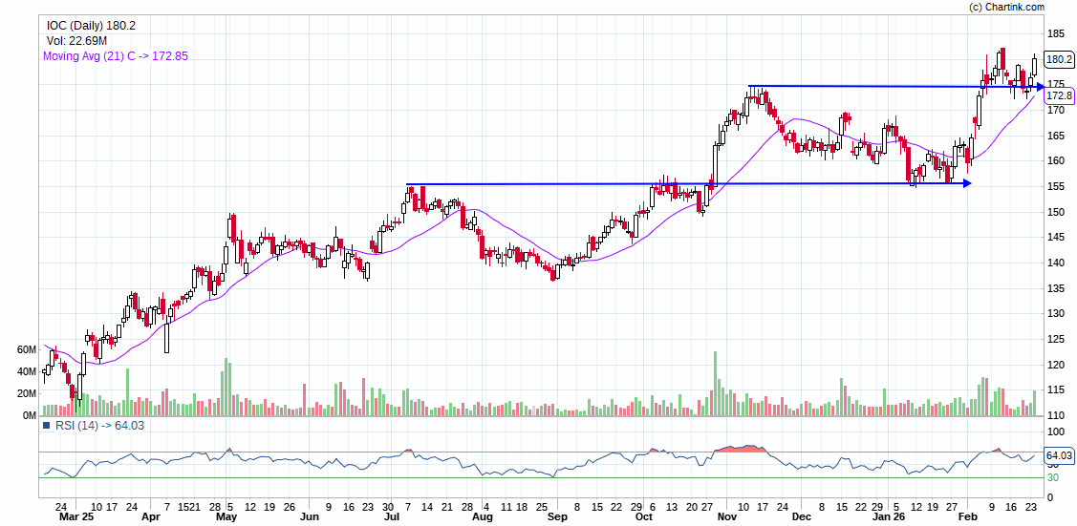This screenshot has width=1077, height=526.
Task: Click the (c) Chartink.com credit text
Action: [x=1006, y=7]
